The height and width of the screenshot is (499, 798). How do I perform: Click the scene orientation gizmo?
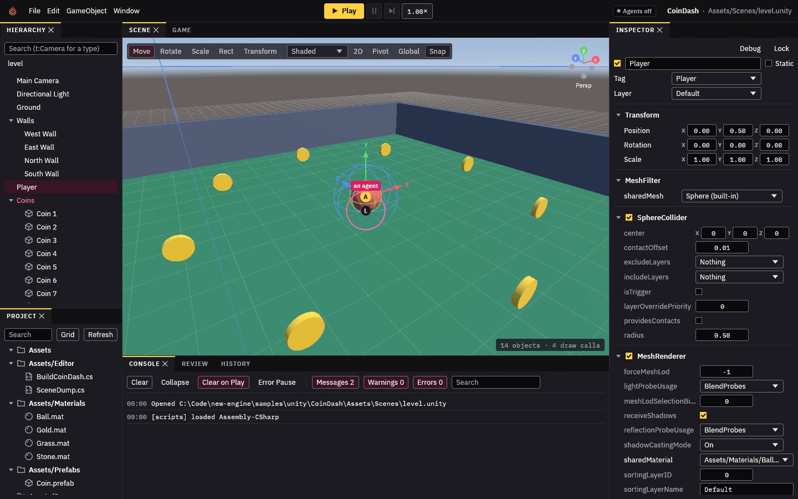pyautogui.click(x=584, y=62)
